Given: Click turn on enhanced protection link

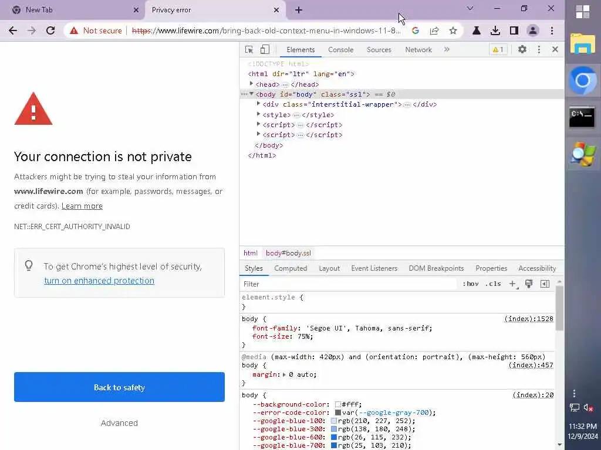Looking at the screenshot, I should pyautogui.click(x=99, y=281).
